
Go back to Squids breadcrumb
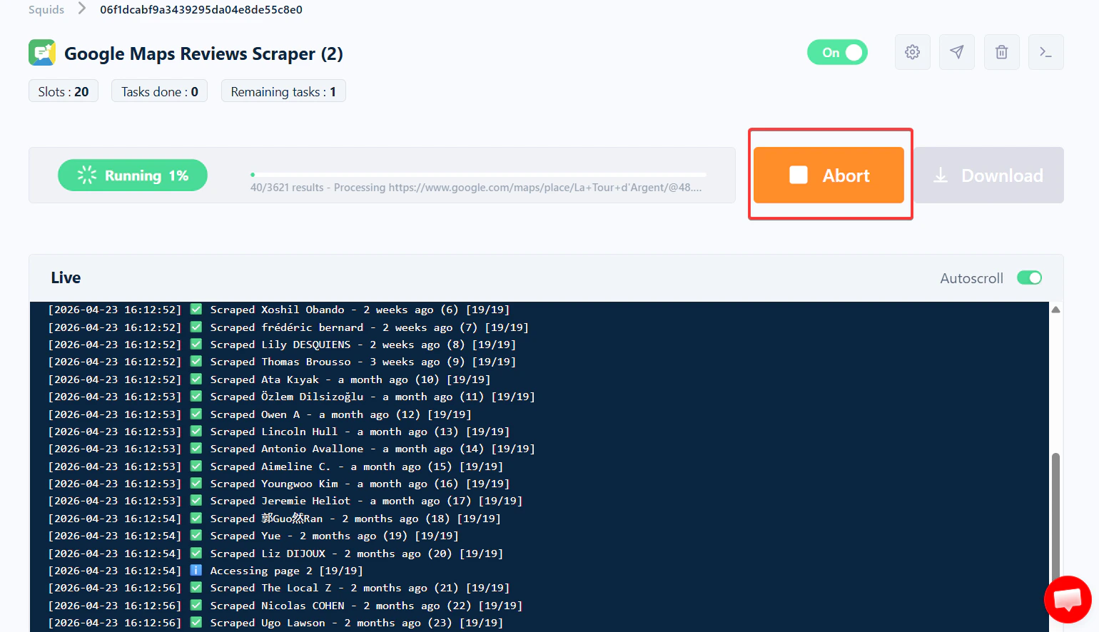coord(46,9)
